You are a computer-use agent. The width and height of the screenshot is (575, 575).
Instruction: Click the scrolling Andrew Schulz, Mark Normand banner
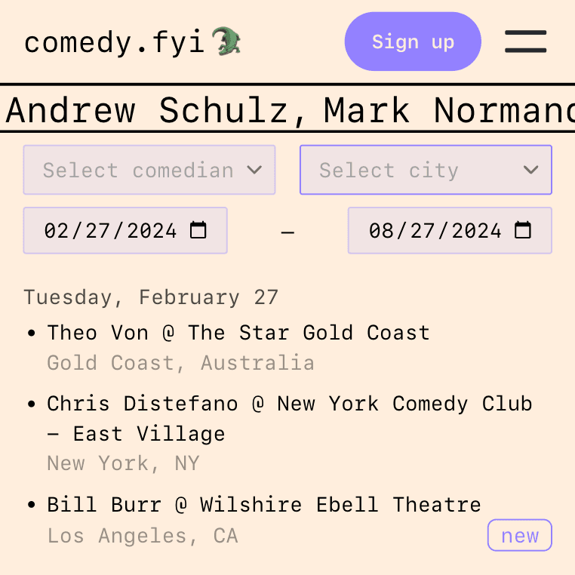tap(287, 109)
